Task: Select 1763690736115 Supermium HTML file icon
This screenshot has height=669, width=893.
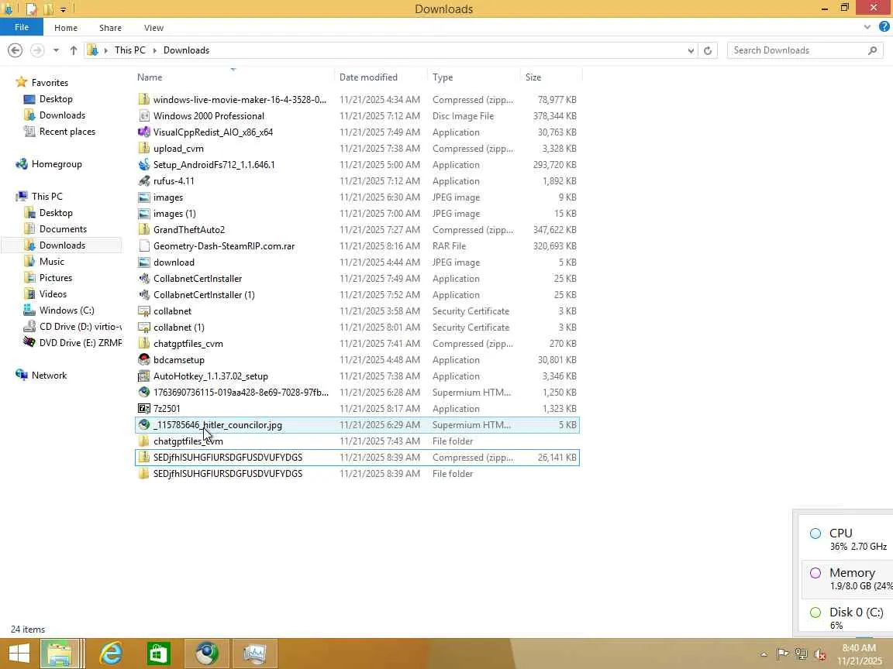Action: click(x=144, y=392)
